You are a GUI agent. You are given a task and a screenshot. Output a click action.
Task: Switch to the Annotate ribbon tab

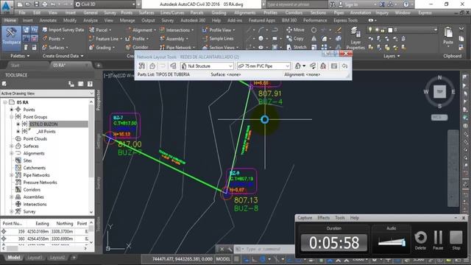(48, 21)
